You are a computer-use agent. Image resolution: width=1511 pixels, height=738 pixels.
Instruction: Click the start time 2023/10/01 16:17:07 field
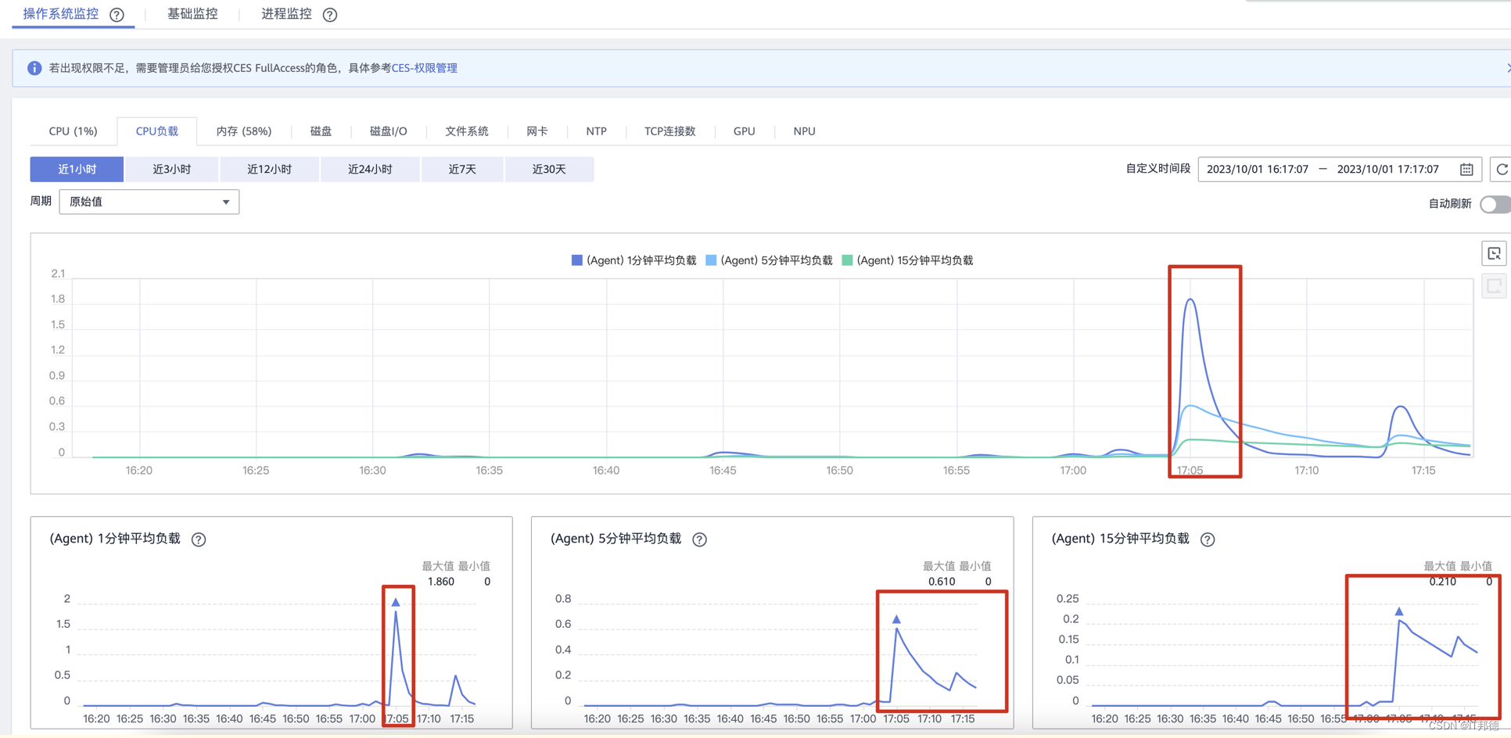pos(1258,170)
